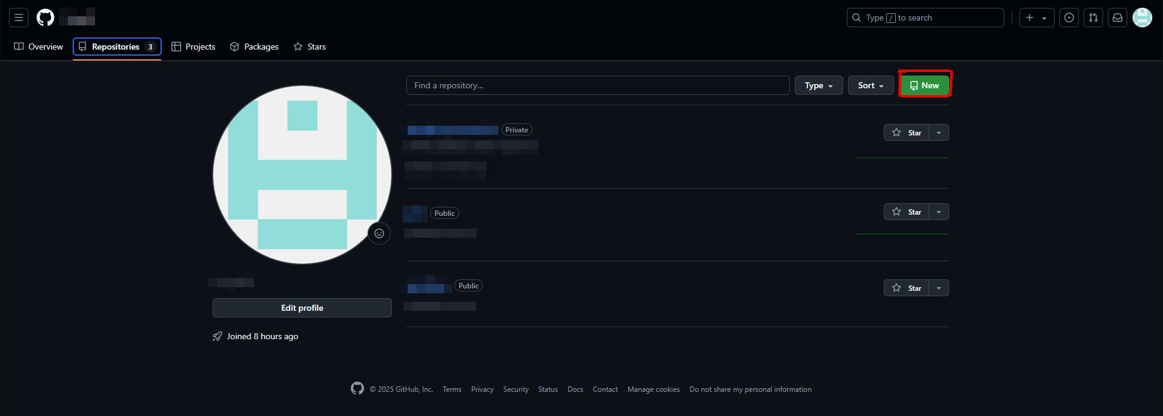Click the footer GitHub logo
The image size is (1163, 416).
pos(357,389)
